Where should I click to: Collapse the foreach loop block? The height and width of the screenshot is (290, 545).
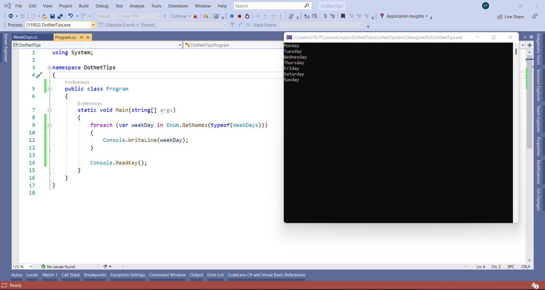[50, 125]
